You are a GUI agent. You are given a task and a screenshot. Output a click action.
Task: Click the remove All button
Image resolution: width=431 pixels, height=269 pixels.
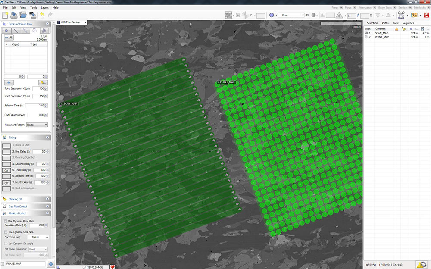pos(9,38)
